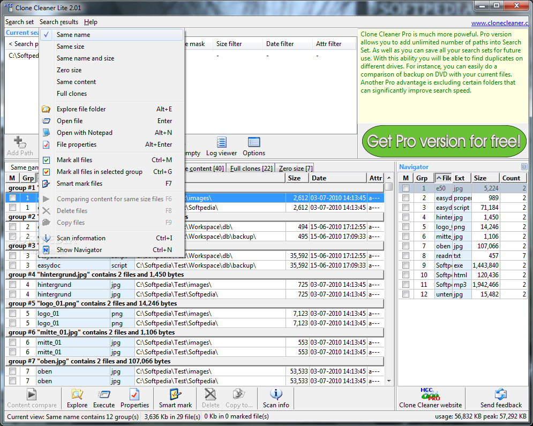Select group #4 hintergrund.jpg header row
533x426 pixels.
(x=195, y=275)
